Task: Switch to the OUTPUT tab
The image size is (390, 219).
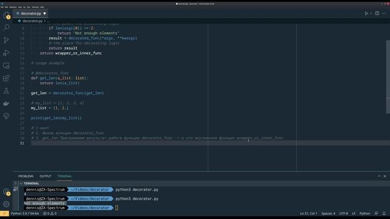Action: [x=45, y=176]
